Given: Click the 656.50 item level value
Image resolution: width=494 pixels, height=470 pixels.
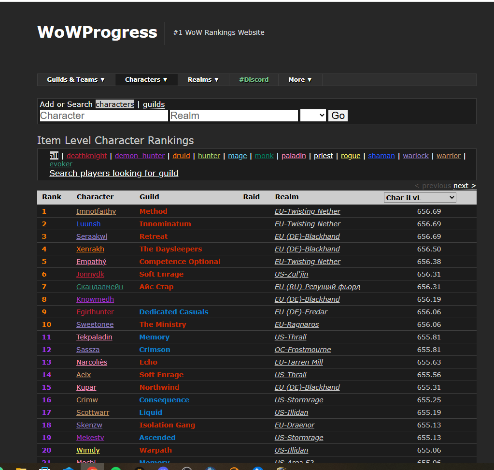Looking at the screenshot, I should [429, 249].
